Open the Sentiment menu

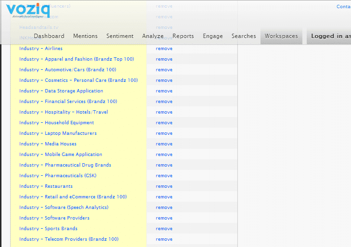click(x=120, y=36)
